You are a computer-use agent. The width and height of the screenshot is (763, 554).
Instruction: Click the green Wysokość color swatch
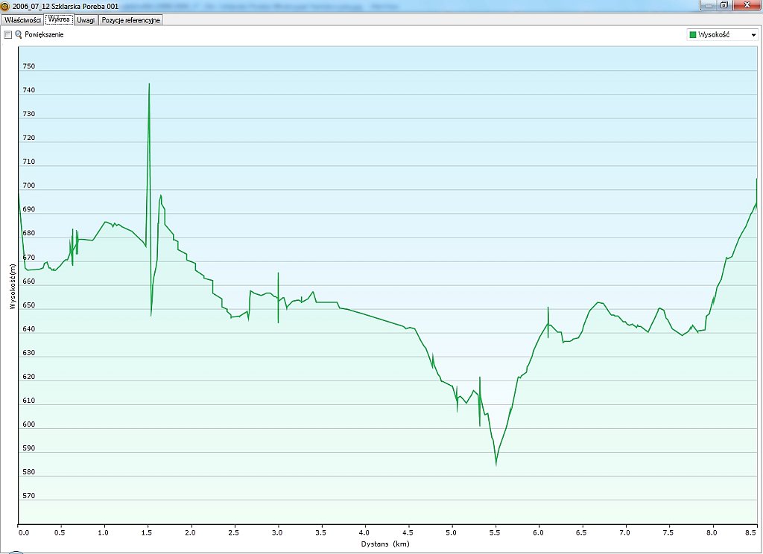(693, 35)
